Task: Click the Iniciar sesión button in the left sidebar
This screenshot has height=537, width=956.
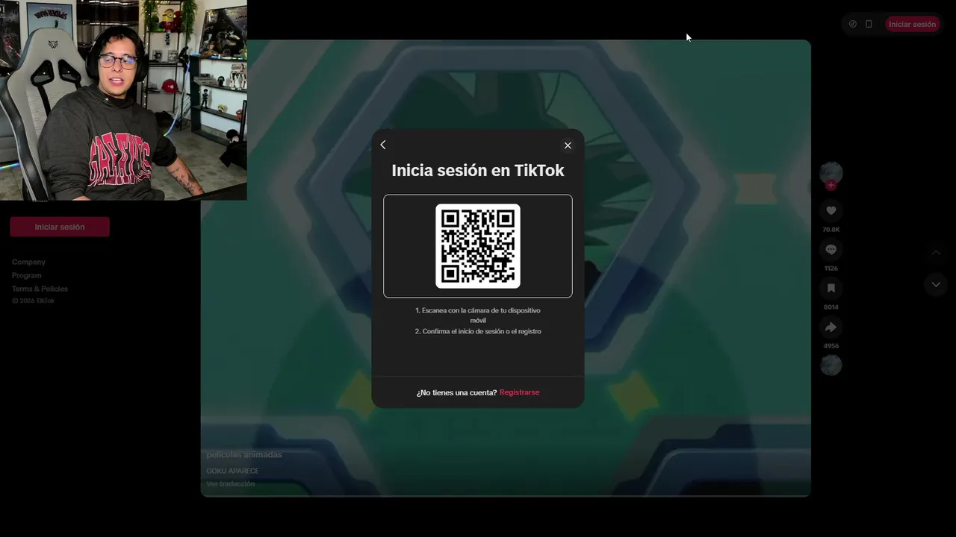Action: (x=60, y=227)
